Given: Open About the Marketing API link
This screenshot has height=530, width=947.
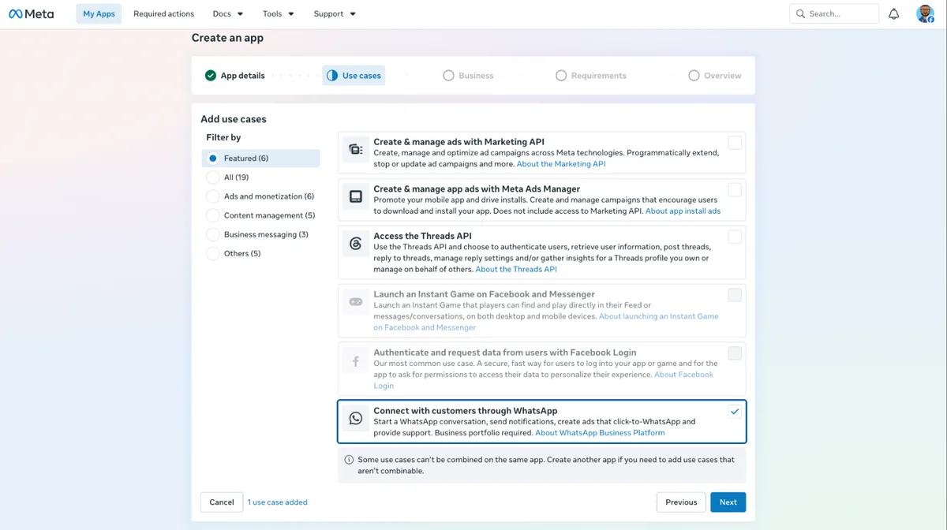Looking at the screenshot, I should [561, 164].
